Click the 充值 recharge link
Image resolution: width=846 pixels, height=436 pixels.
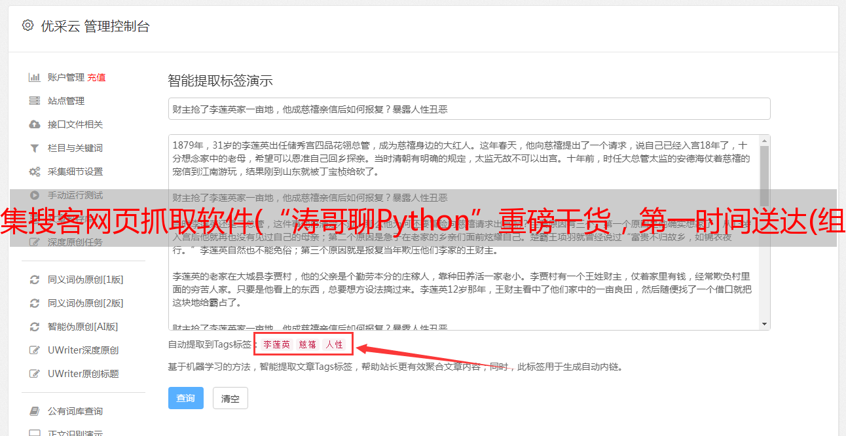[96, 77]
